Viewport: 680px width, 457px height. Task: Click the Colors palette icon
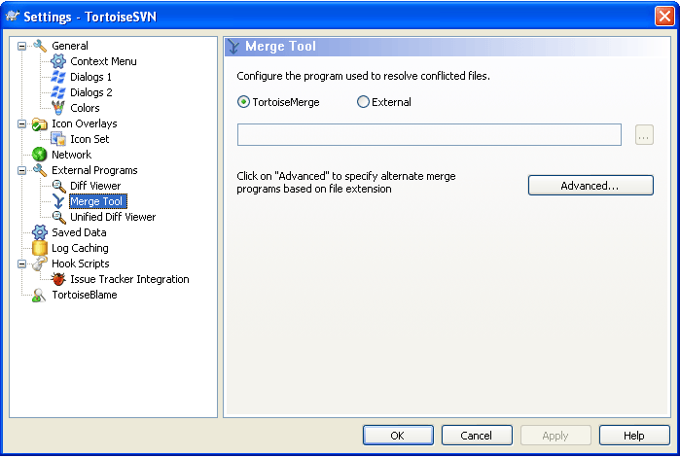58,108
